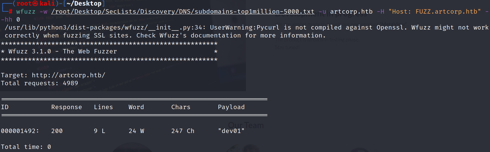
Task: Click the Response column header
Action: (66, 107)
